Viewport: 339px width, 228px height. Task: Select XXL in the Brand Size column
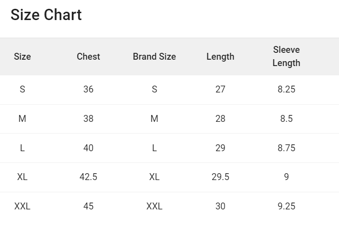coord(154,206)
